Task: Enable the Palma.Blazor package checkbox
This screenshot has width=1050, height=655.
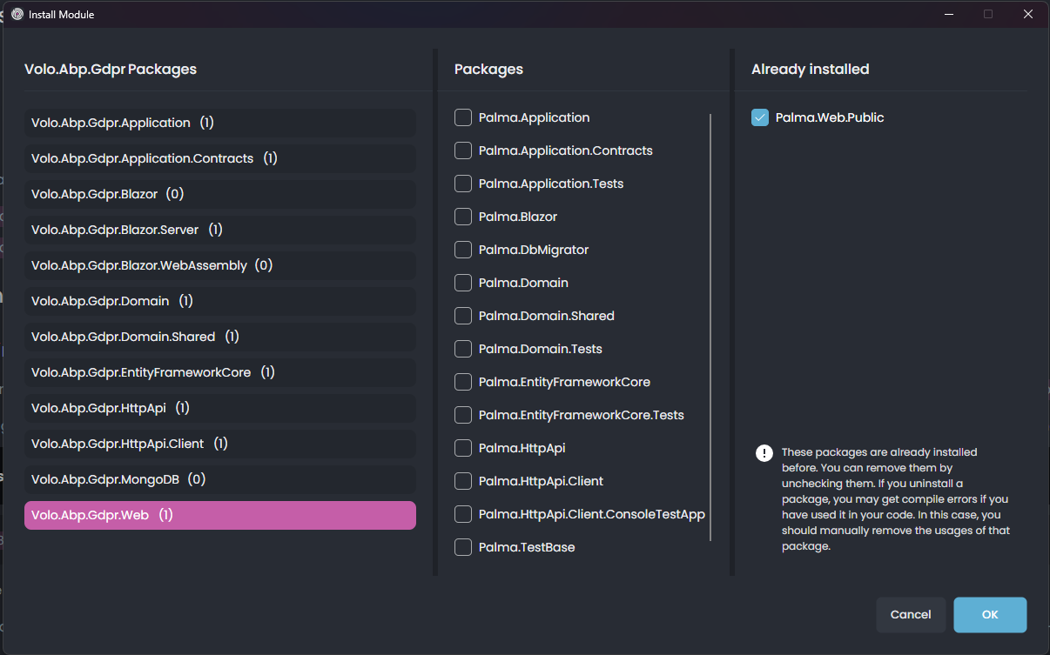Action: [x=463, y=217]
